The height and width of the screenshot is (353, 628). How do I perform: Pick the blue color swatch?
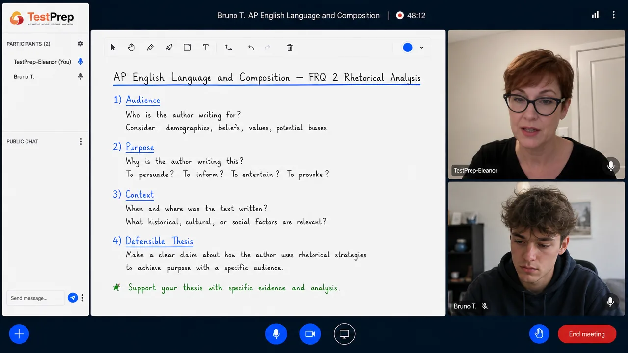pyautogui.click(x=408, y=48)
